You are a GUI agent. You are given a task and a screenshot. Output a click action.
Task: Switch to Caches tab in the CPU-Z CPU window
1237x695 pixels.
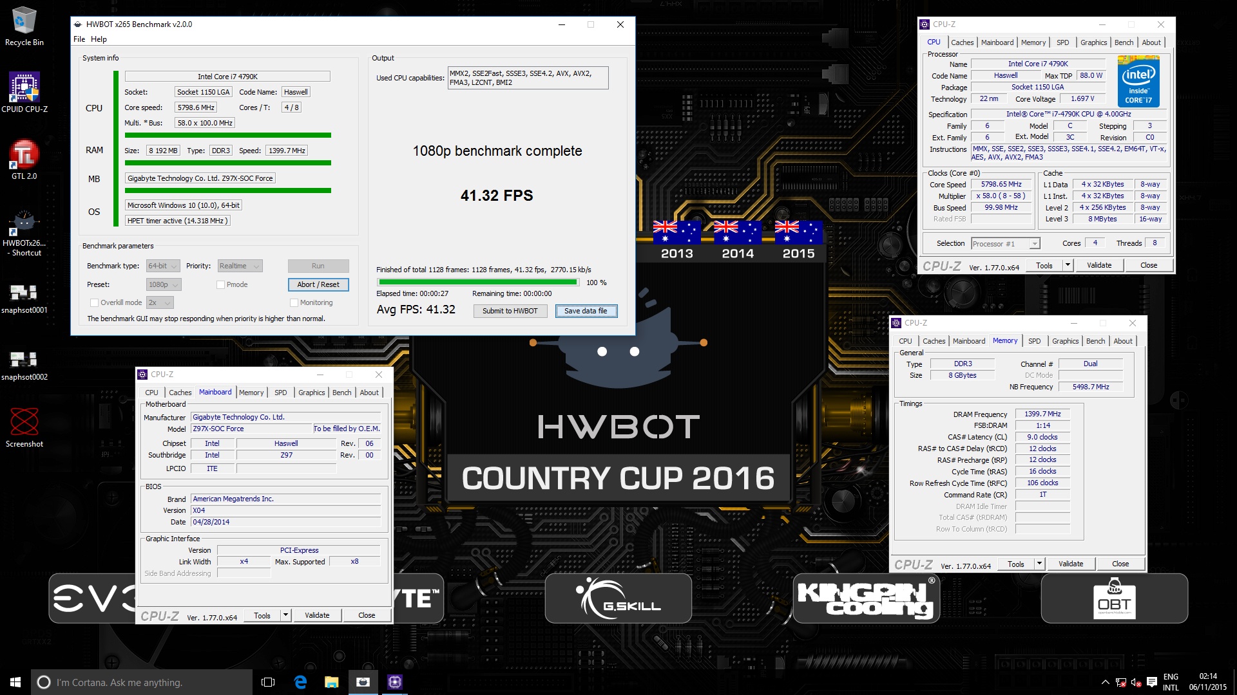pyautogui.click(x=962, y=42)
